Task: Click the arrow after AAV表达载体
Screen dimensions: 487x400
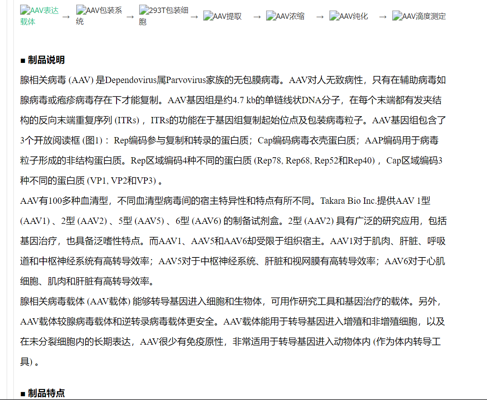Action: (x=66, y=17)
